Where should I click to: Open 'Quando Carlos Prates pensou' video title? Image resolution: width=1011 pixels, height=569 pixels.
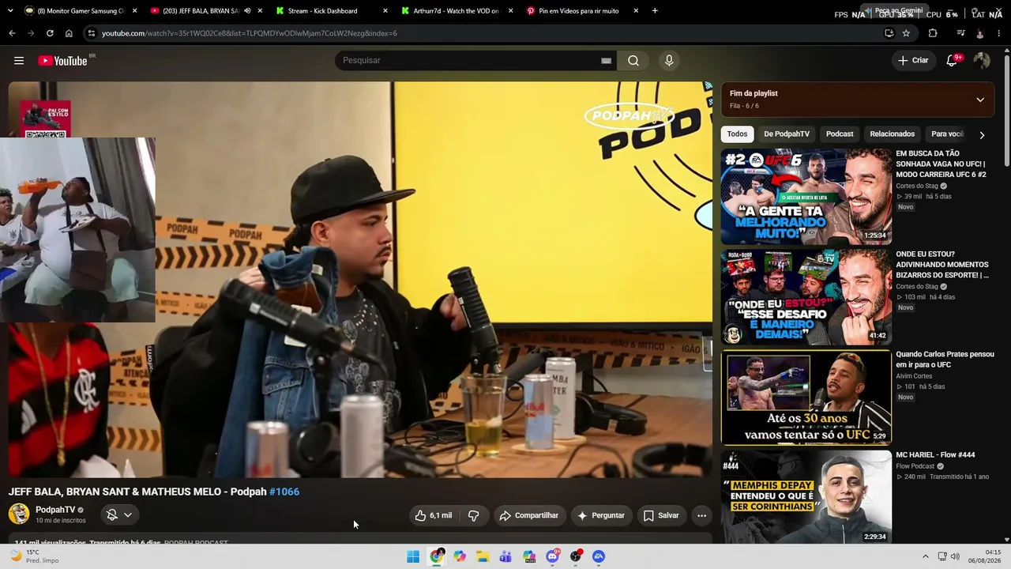pos(945,360)
